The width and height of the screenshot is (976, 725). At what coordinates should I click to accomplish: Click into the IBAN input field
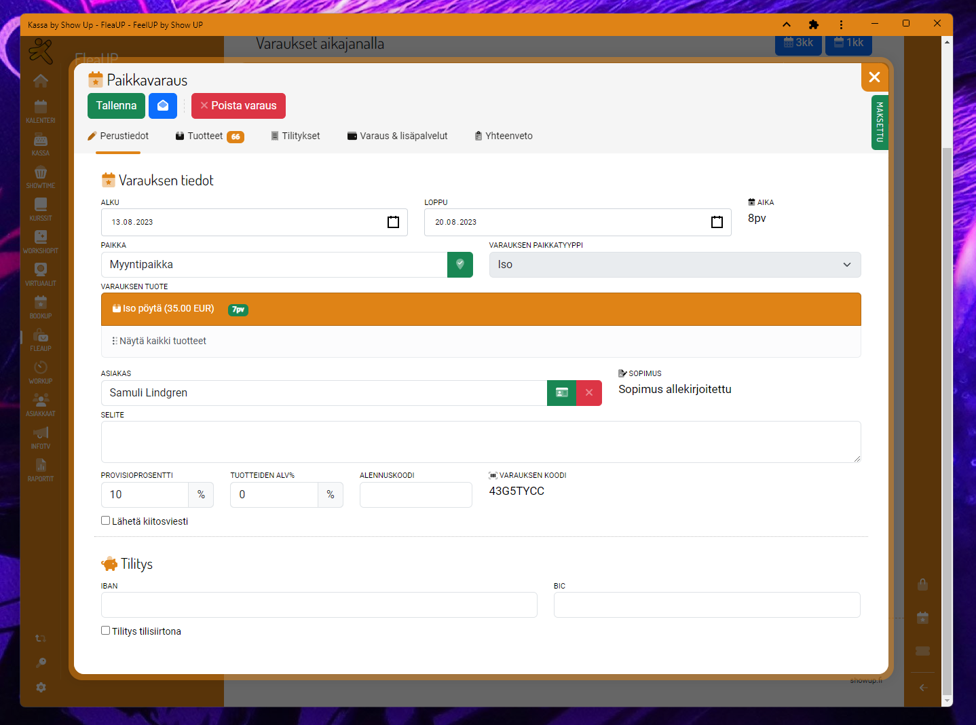pyautogui.click(x=319, y=605)
